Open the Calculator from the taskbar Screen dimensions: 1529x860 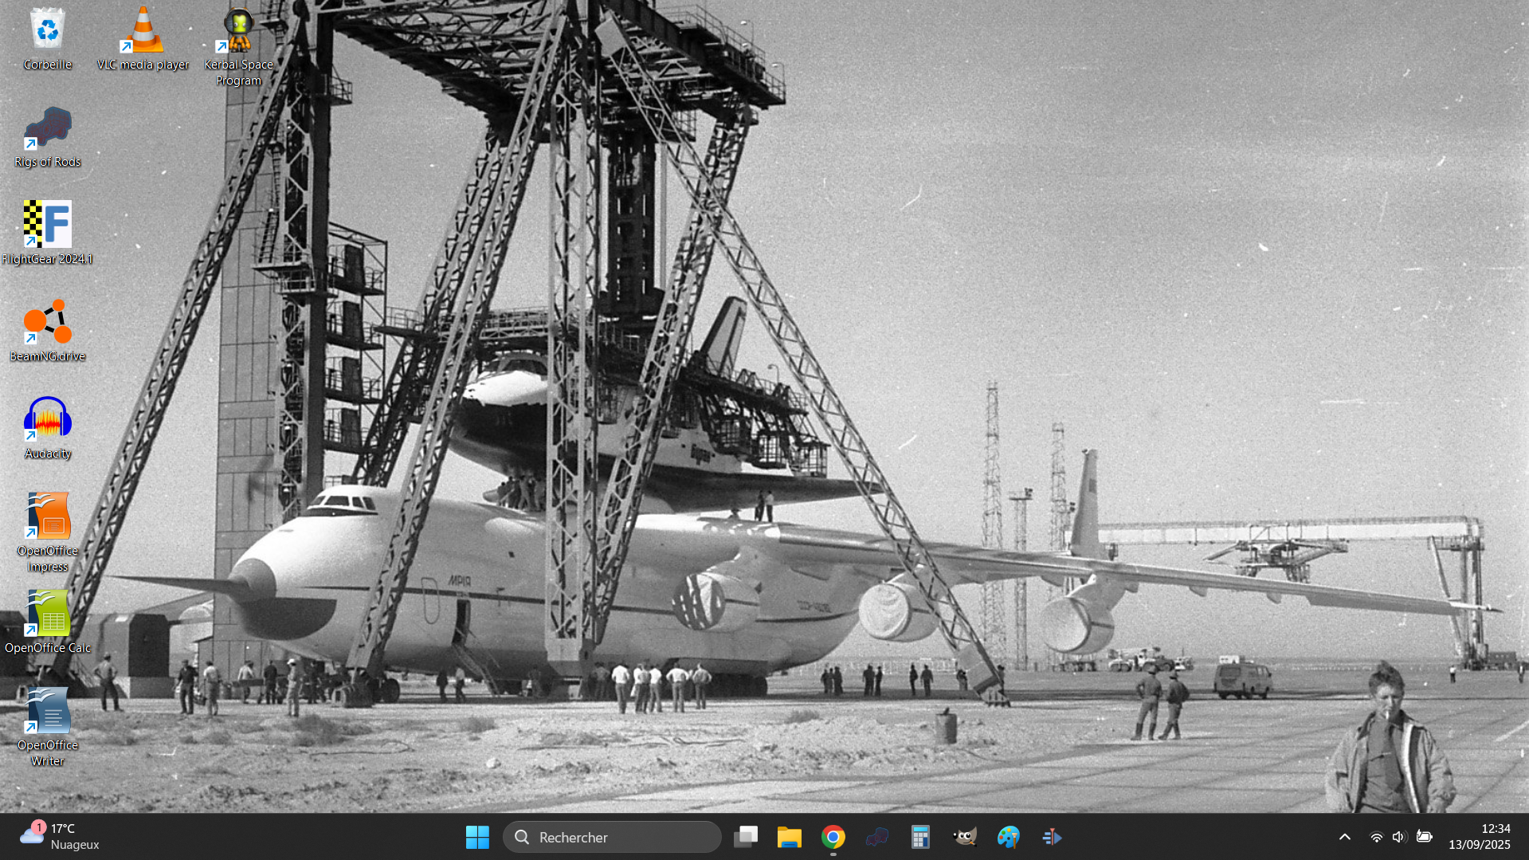click(x=920, y=837)
